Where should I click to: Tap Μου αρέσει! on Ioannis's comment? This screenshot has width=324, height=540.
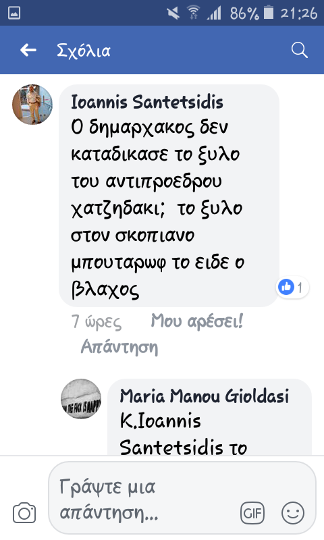197,321
